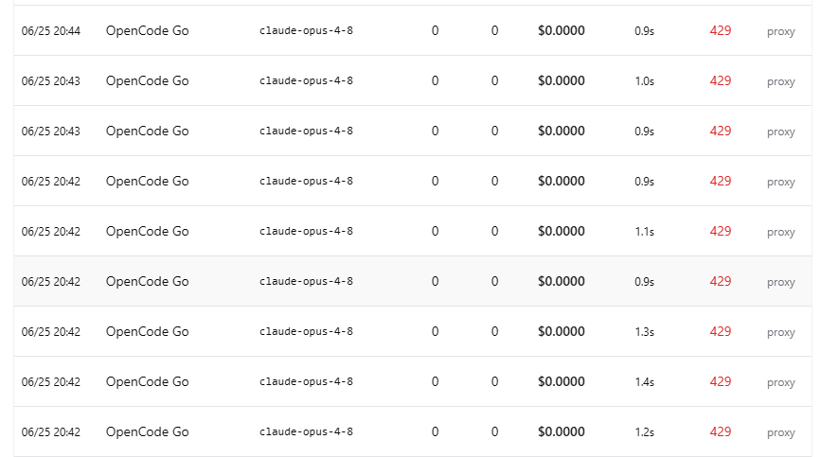Open the red 429 code in the 1.3s row
Image resolution: width=821 pixels, height=457 pixels.
721,331
